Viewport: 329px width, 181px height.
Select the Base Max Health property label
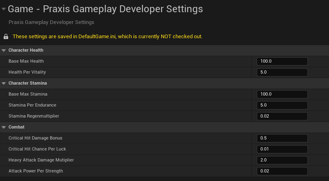26,61
